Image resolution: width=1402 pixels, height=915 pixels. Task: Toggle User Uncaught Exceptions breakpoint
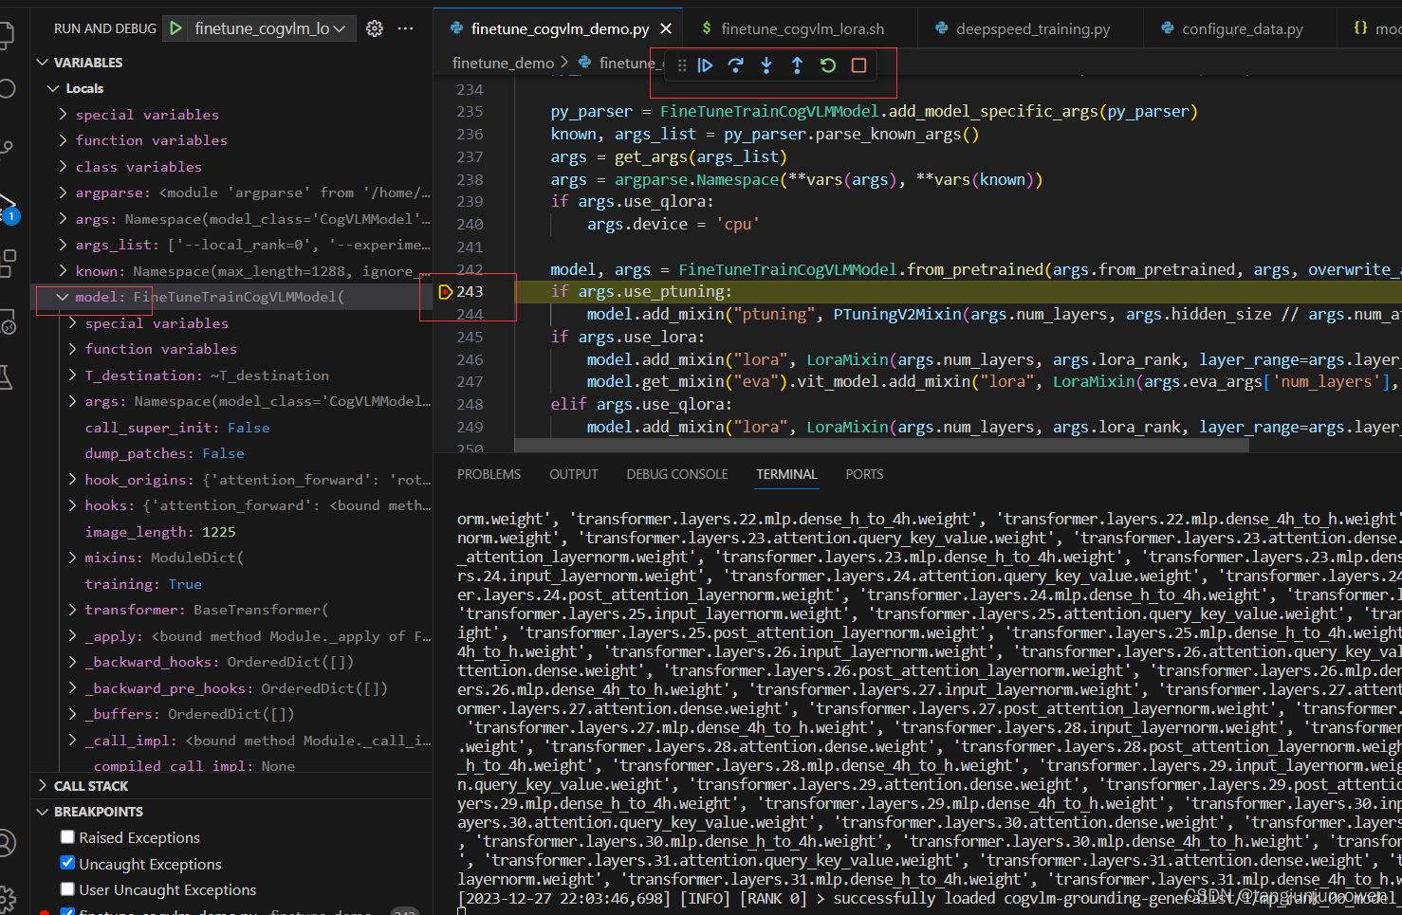67,889
